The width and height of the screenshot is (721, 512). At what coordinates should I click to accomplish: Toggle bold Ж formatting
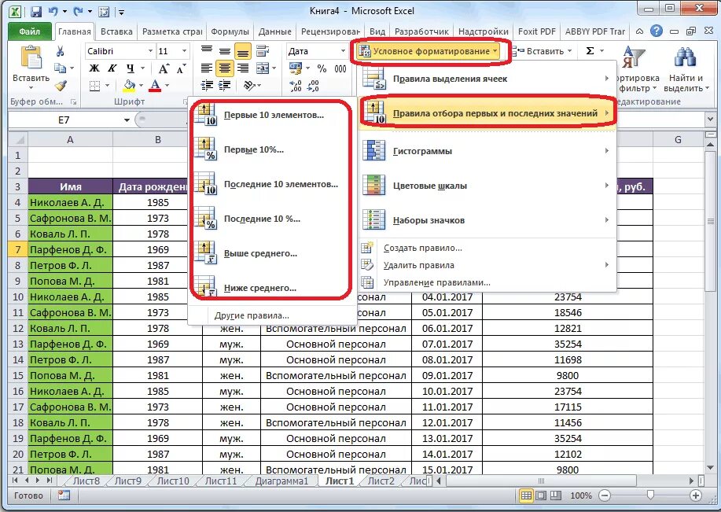click(x=94, y=68)
